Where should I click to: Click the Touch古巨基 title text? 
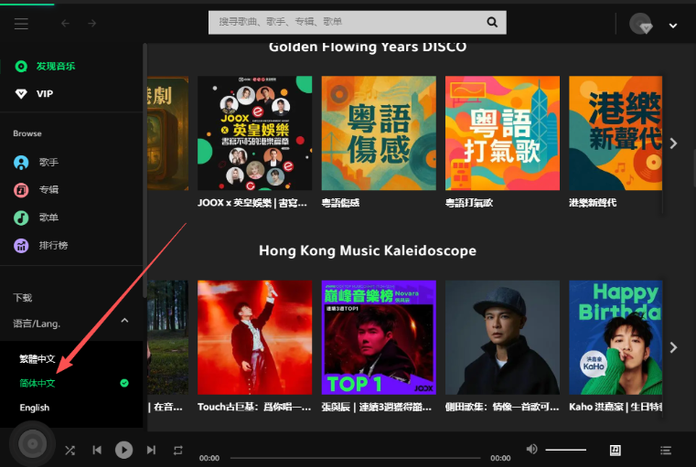(254, 407)
